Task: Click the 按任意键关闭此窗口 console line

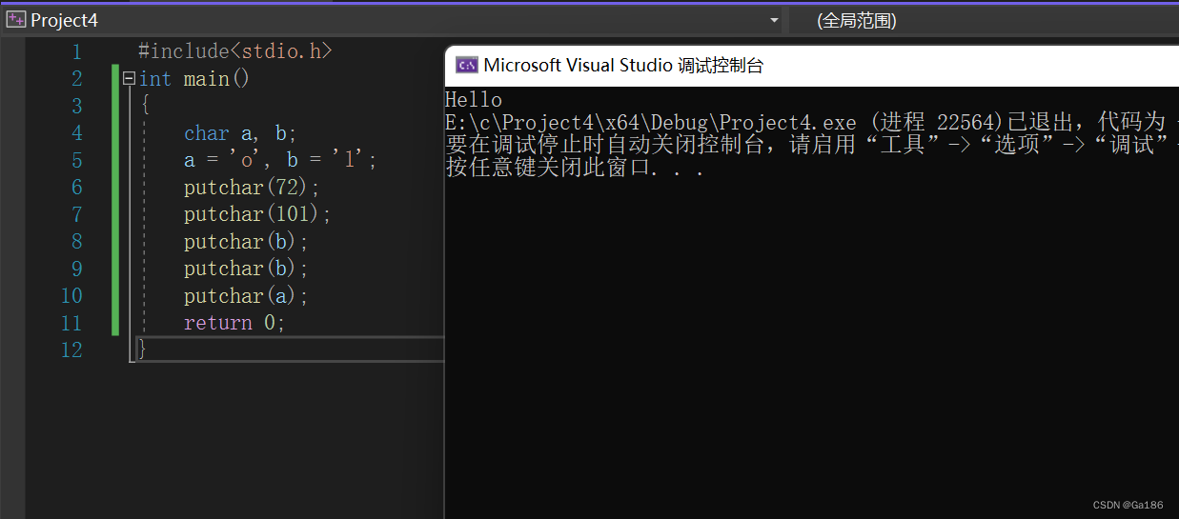Action: point(575,169)
